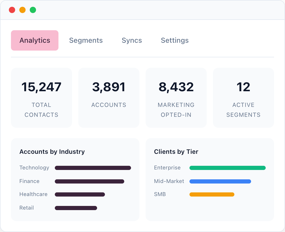The height and width of the screenshot is (232, 285).
Task: Click the orange SMB tier bar
Action: point(212,194)
